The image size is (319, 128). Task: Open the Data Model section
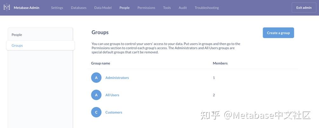(103, 8)
